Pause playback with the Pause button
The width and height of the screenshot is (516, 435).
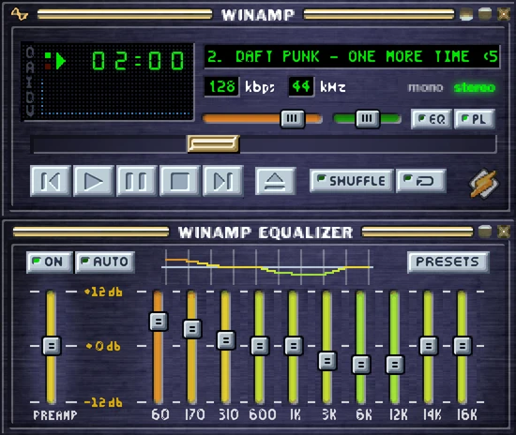[136, 181]
